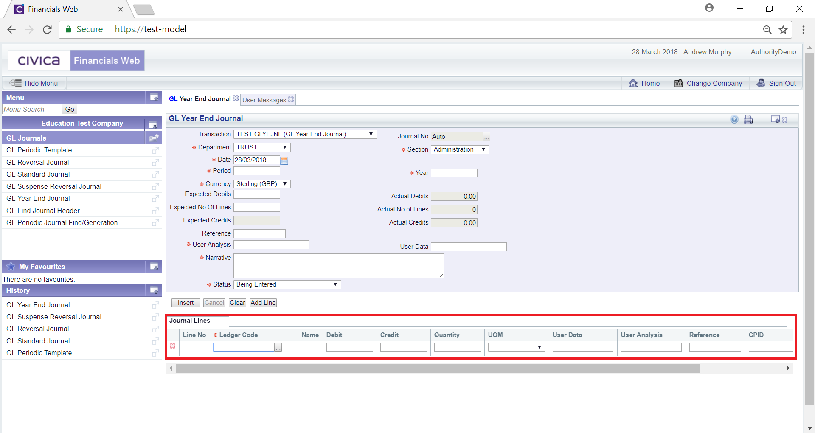
Task: Delete journal line with red cross
Action: point(173,346)
